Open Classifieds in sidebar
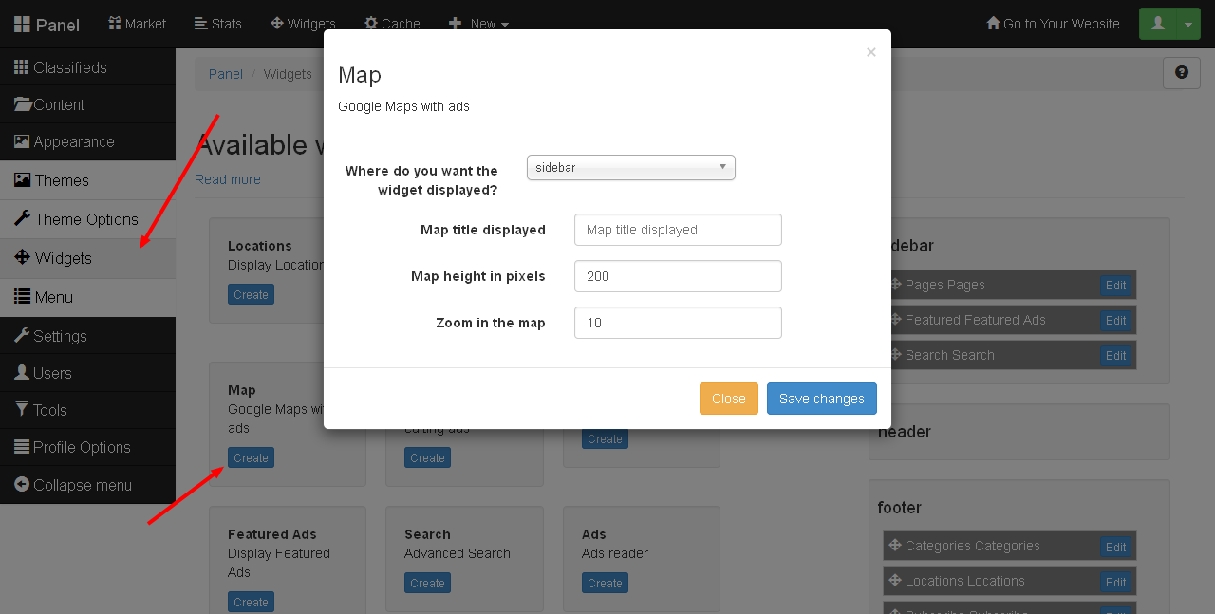This screenshot has width=1215, height=614. 87,67
